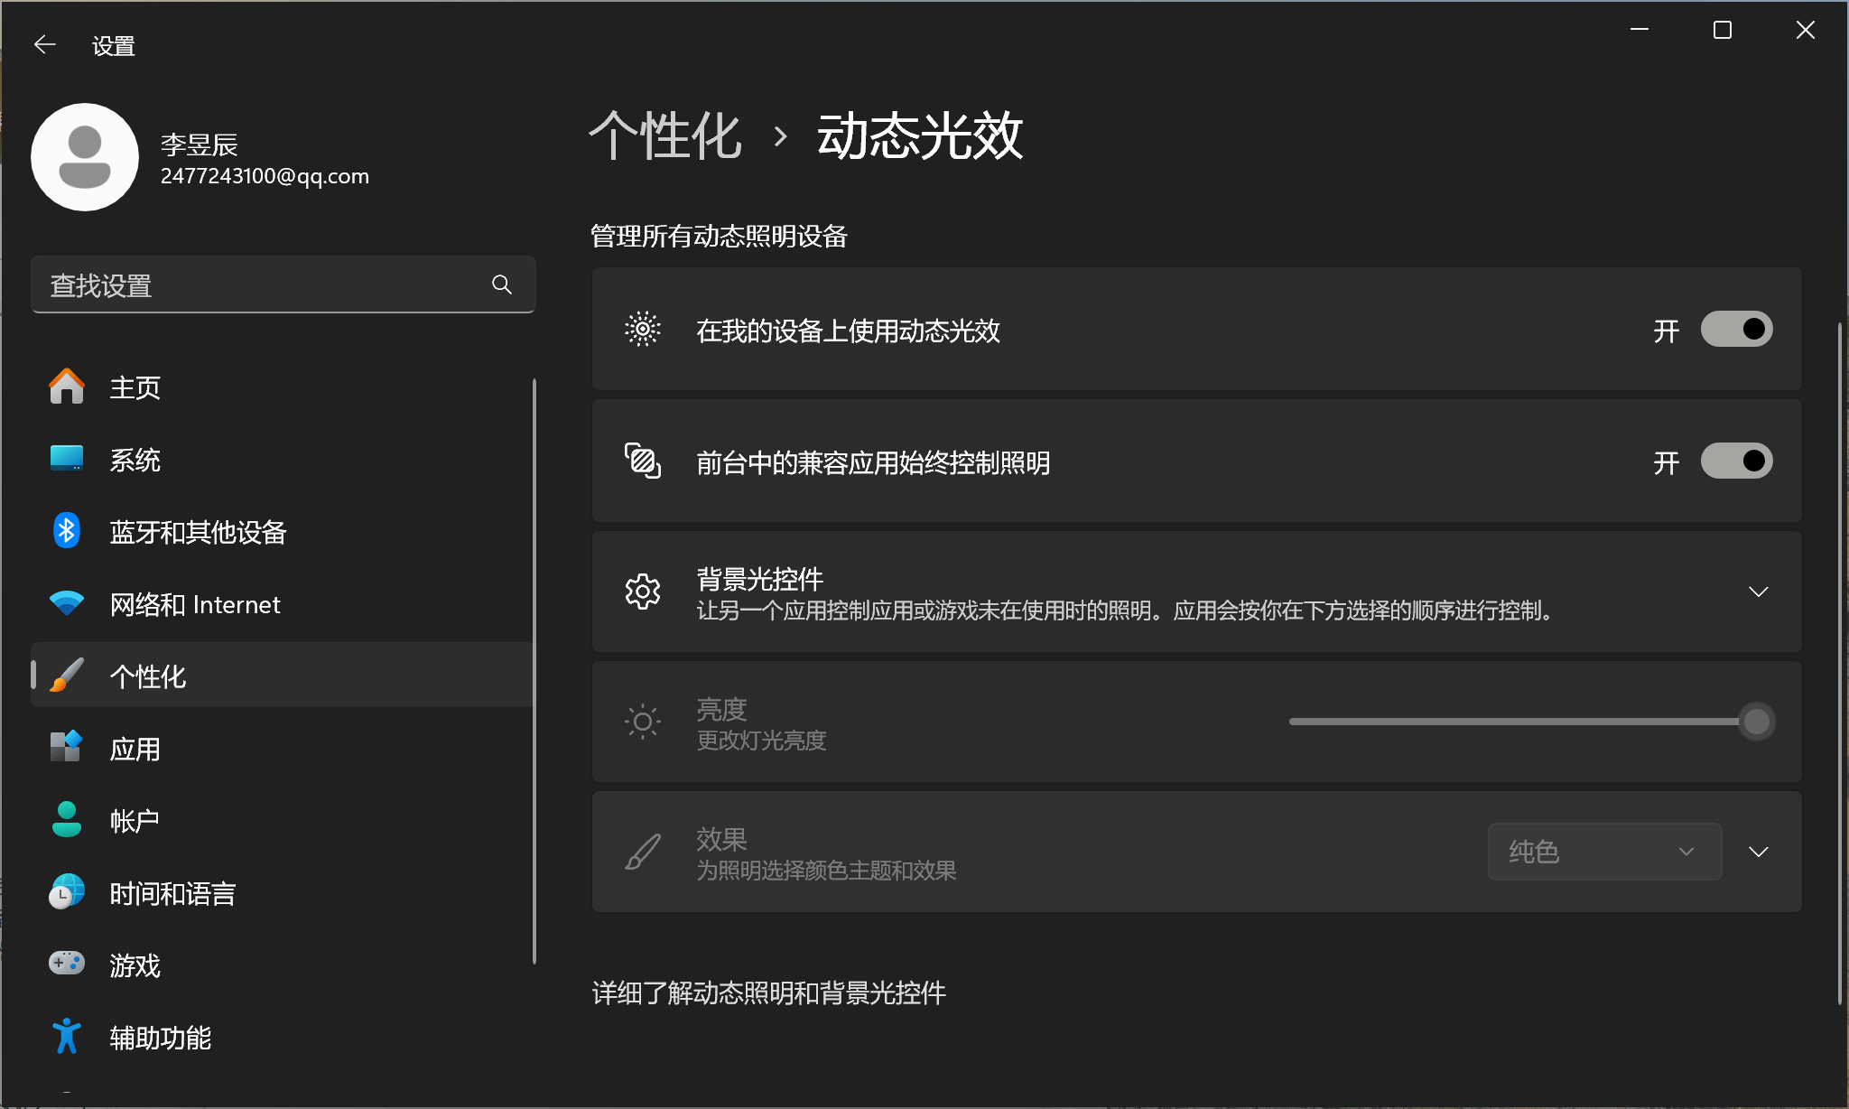Toggle 在我的设备上使用动态光效 switch
The image size is (1849, 1109).
tap(1735, 330)
